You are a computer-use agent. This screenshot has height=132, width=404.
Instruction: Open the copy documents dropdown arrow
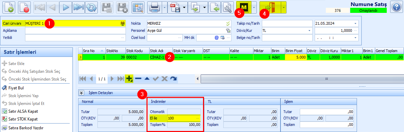pos(205,8)
